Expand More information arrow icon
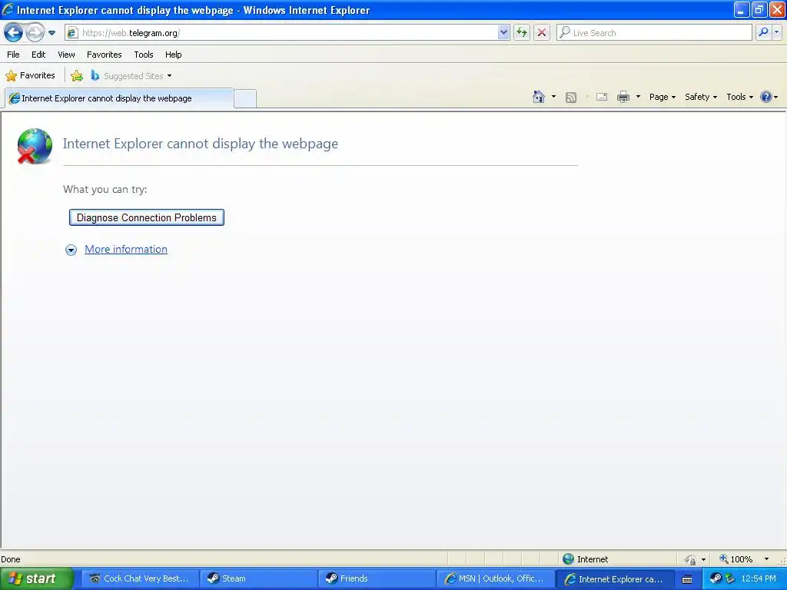This screenshot has width=787, height=590. point(71,250)
